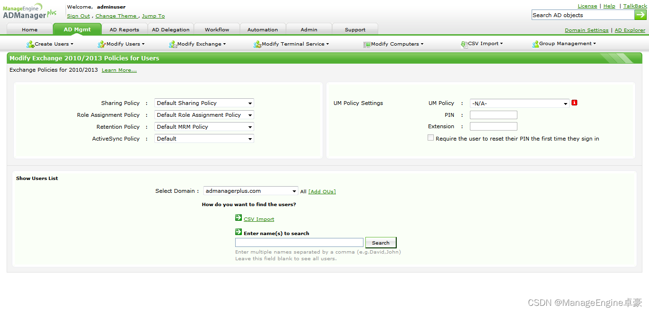Screen dimensions: 649x312
Task: Focus the user name search field
Action: (299, 243)
